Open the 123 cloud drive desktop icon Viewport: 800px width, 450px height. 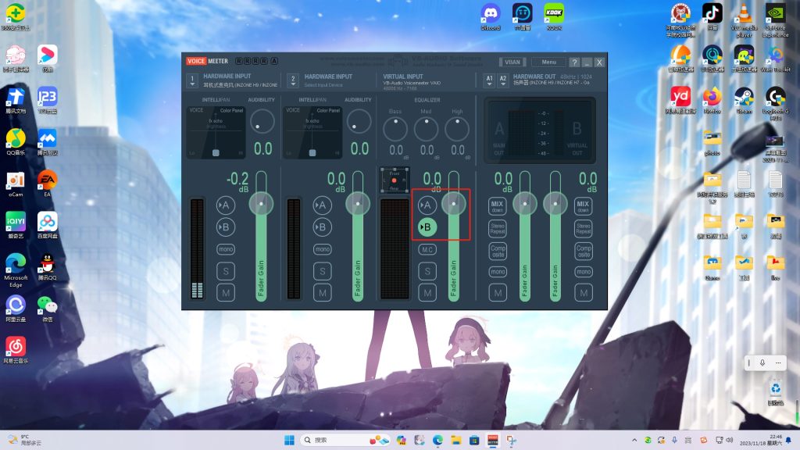(x=47, y=100)
